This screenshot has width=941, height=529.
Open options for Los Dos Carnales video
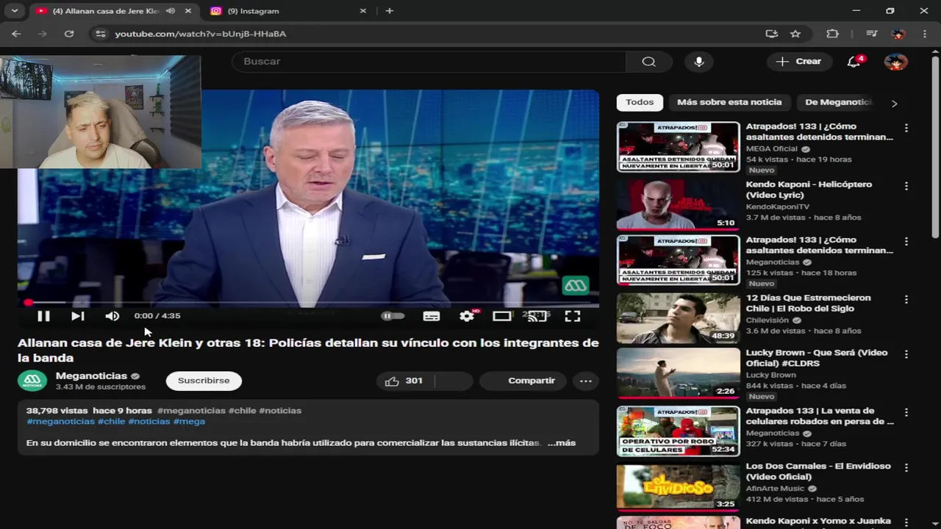point(906,467)
